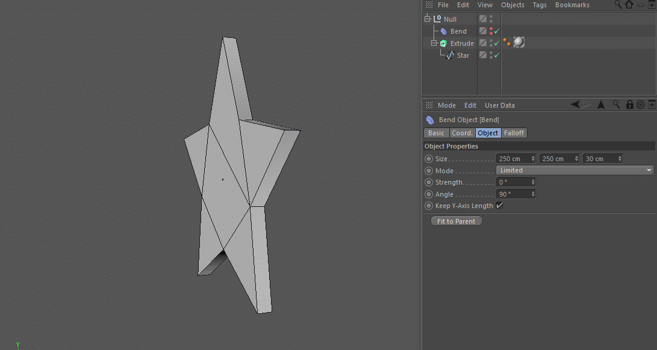
Task: Uncheck Keep Y-Axis Length checkbox
Action: (x=499, y=206)
